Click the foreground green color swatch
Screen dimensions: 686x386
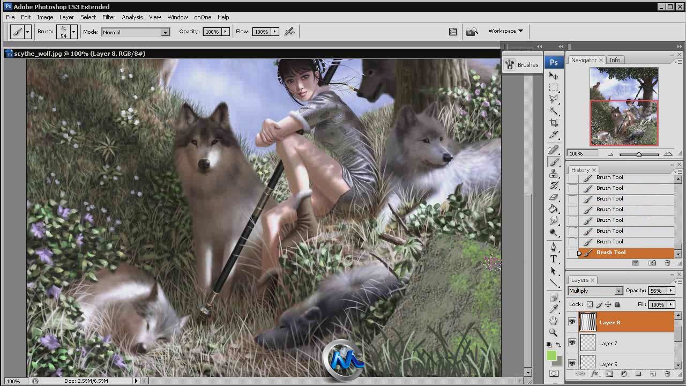(x=551, y=355)
